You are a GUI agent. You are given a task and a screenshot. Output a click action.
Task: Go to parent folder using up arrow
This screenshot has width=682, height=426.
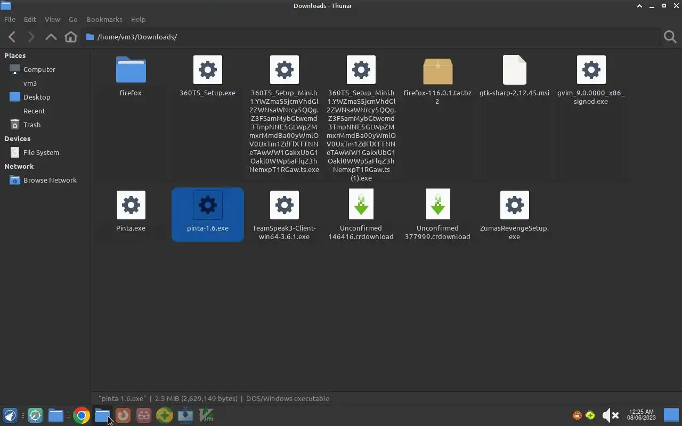click(51, 37)
